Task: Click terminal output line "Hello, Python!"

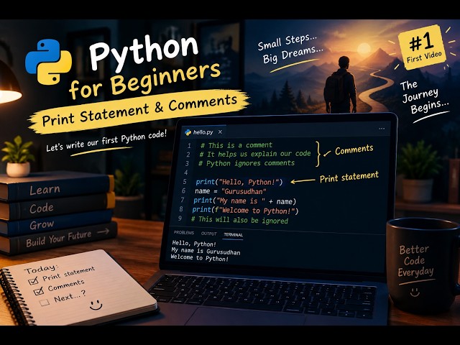Action: point(194,244)
